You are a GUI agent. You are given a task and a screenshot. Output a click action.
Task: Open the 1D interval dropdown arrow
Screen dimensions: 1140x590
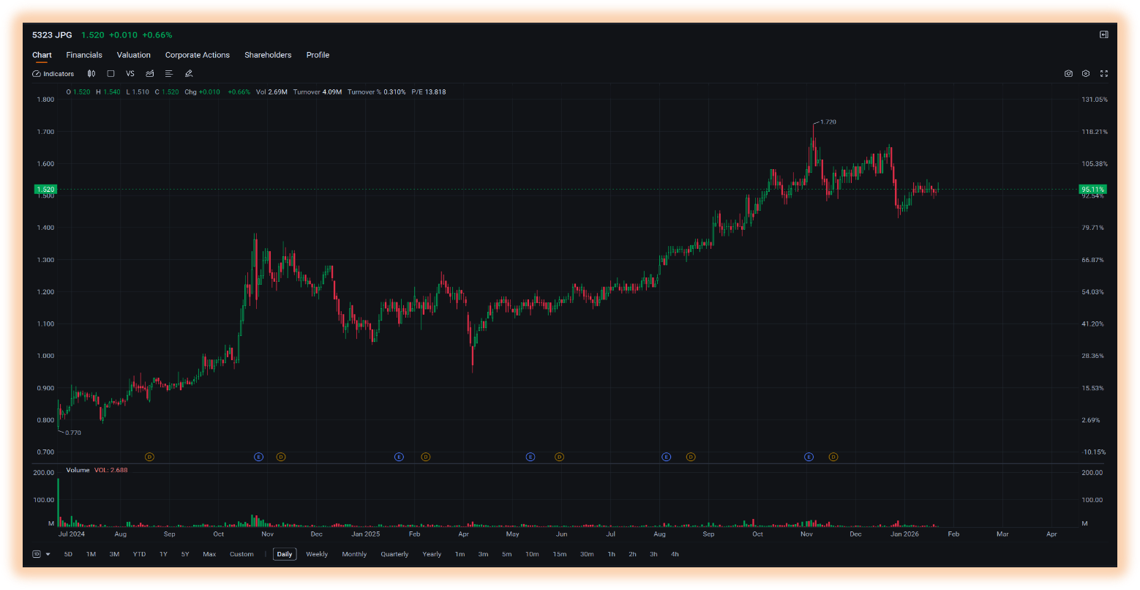point(48,554)
